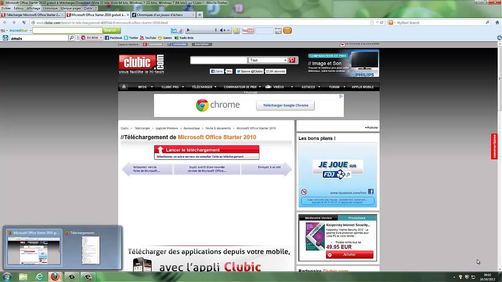Open the Fichier menu
Screen dimensions: 502x282
tap(6, 8)
